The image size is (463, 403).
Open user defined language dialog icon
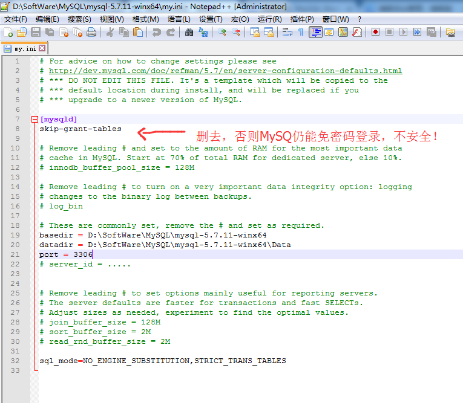pos(329,32)
